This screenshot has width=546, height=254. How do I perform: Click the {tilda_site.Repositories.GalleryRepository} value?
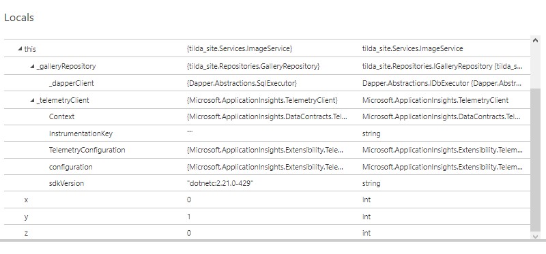(x=253, y=66)
